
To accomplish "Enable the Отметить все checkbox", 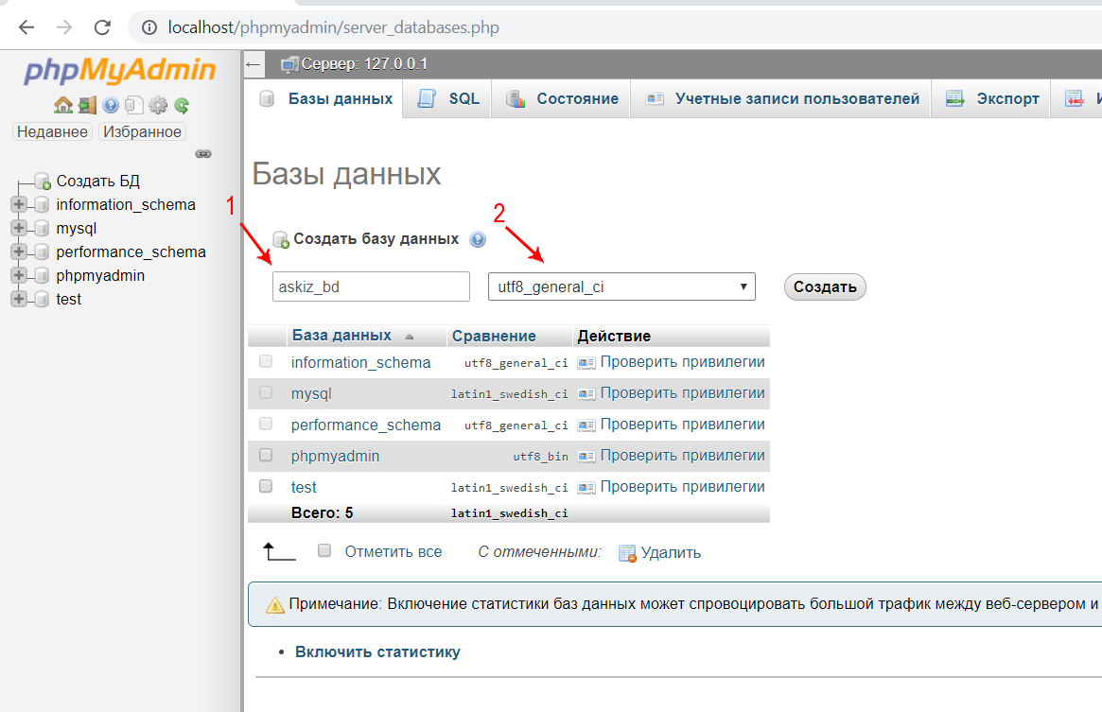I will [324, 550].
